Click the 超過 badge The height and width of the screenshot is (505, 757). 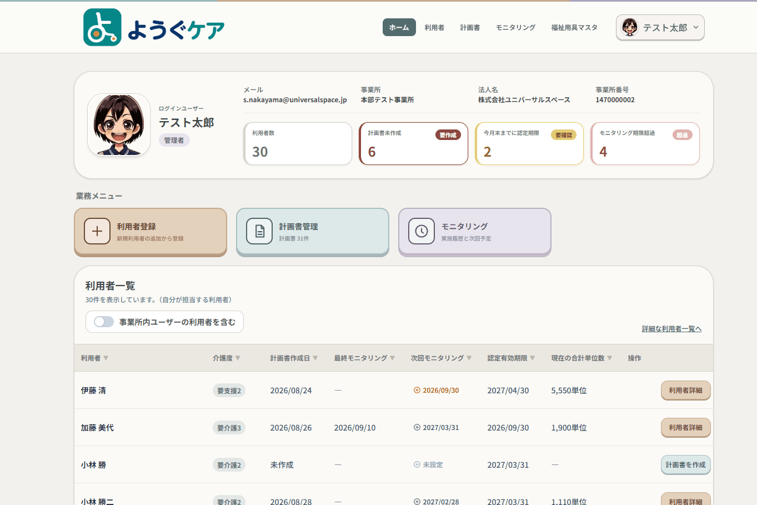pyautogui.click(x=682, y=135)
